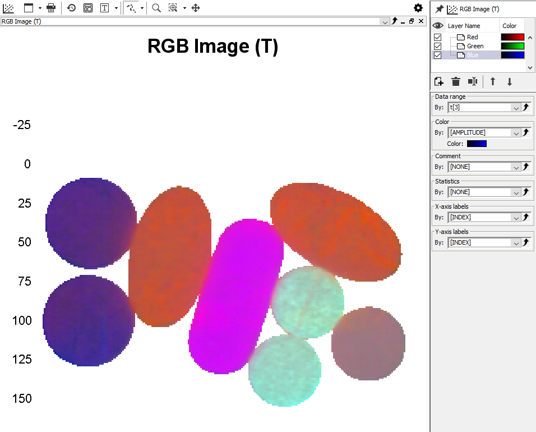Screen dimensions: 536x432
Task: Uncheck the Red layer checkbox
Action: (438, 37)
